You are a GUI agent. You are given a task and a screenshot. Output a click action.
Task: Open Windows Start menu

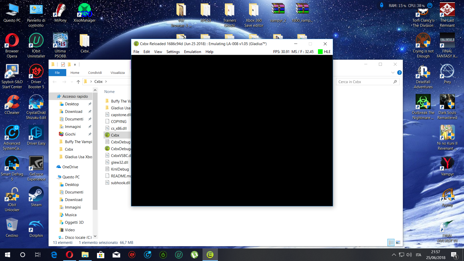[x=8, y=255]
